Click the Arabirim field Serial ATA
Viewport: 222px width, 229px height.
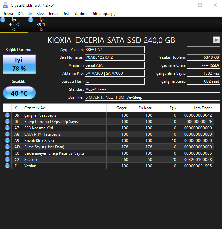tap(115, 65)
